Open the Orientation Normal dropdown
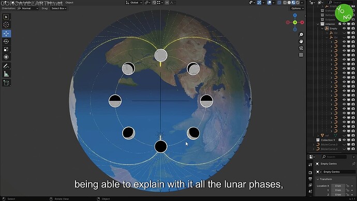Screen dimensions: 357x201 pyautogui.click(x=28, y=8)
